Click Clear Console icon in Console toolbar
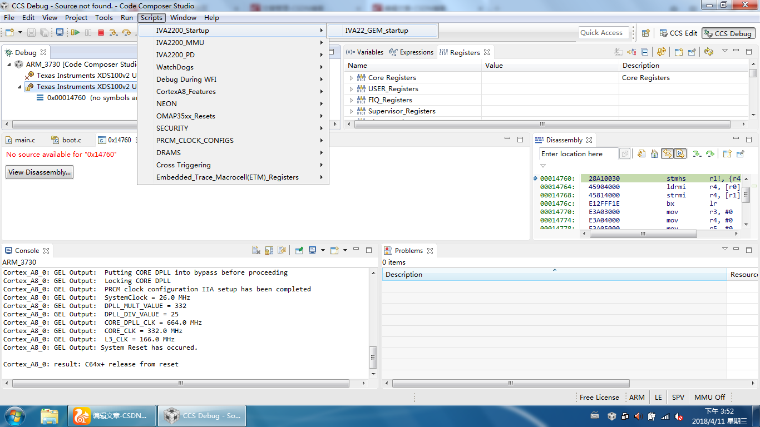This screenshot has width=760, height=427. pyautogui.click(x=256, y=250)
